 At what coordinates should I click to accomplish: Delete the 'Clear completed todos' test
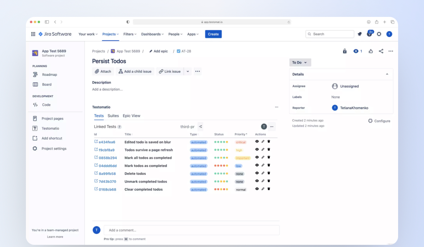[x=268, y=189]
